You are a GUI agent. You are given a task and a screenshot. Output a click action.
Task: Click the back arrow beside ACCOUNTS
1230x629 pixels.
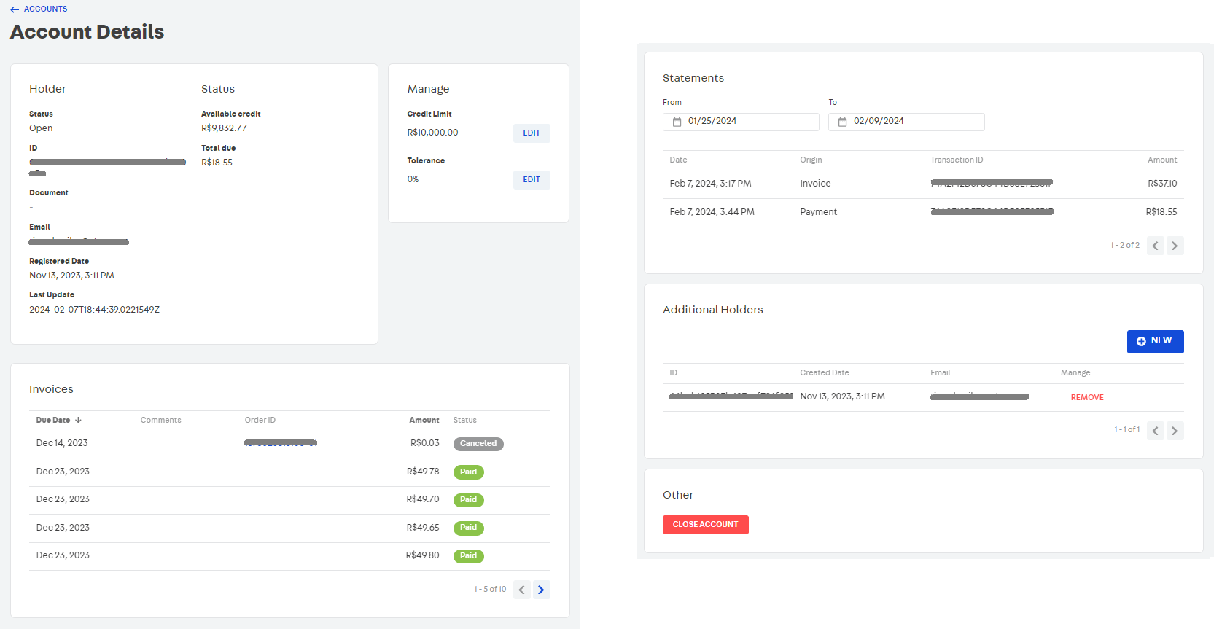point(15,9)
